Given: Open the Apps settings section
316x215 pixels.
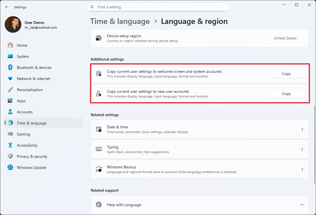Looking at the screenshot, I should coord(21,101).
